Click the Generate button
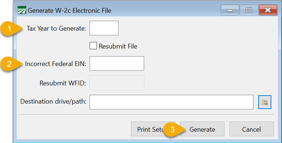Screen dimensions: 282x143 202,129
